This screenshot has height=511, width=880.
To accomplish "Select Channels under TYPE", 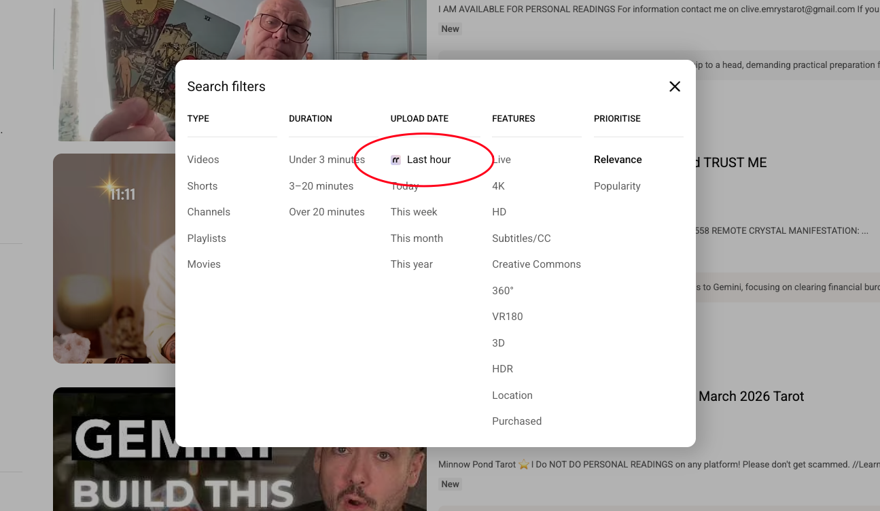I will coord(209,211).
